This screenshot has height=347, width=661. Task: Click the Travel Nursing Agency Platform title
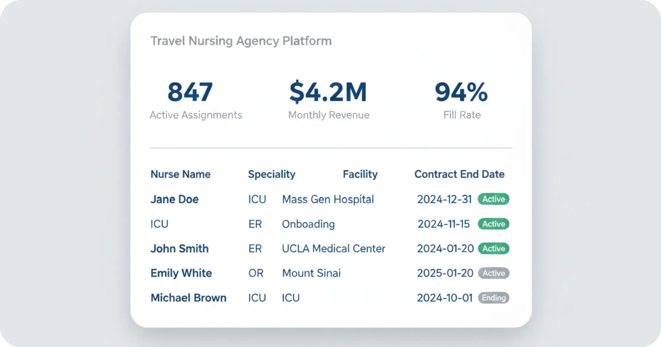[x=241, y=41]
